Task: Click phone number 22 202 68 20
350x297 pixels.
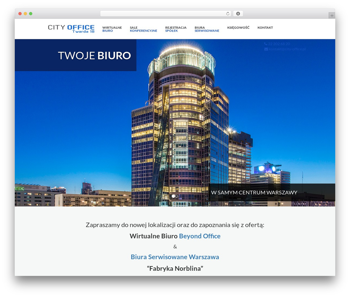Action: click(x=279, y=44)
